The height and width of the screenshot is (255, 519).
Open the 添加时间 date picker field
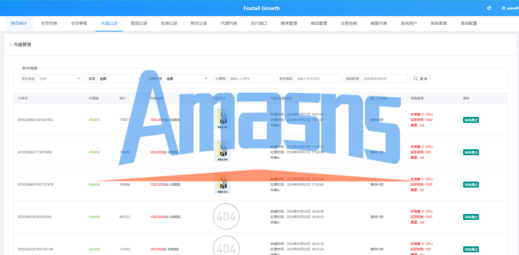tap(384, 79)
